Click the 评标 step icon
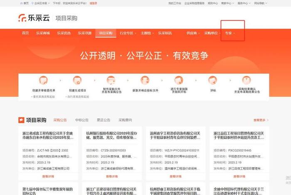 (x=213, y=80)
